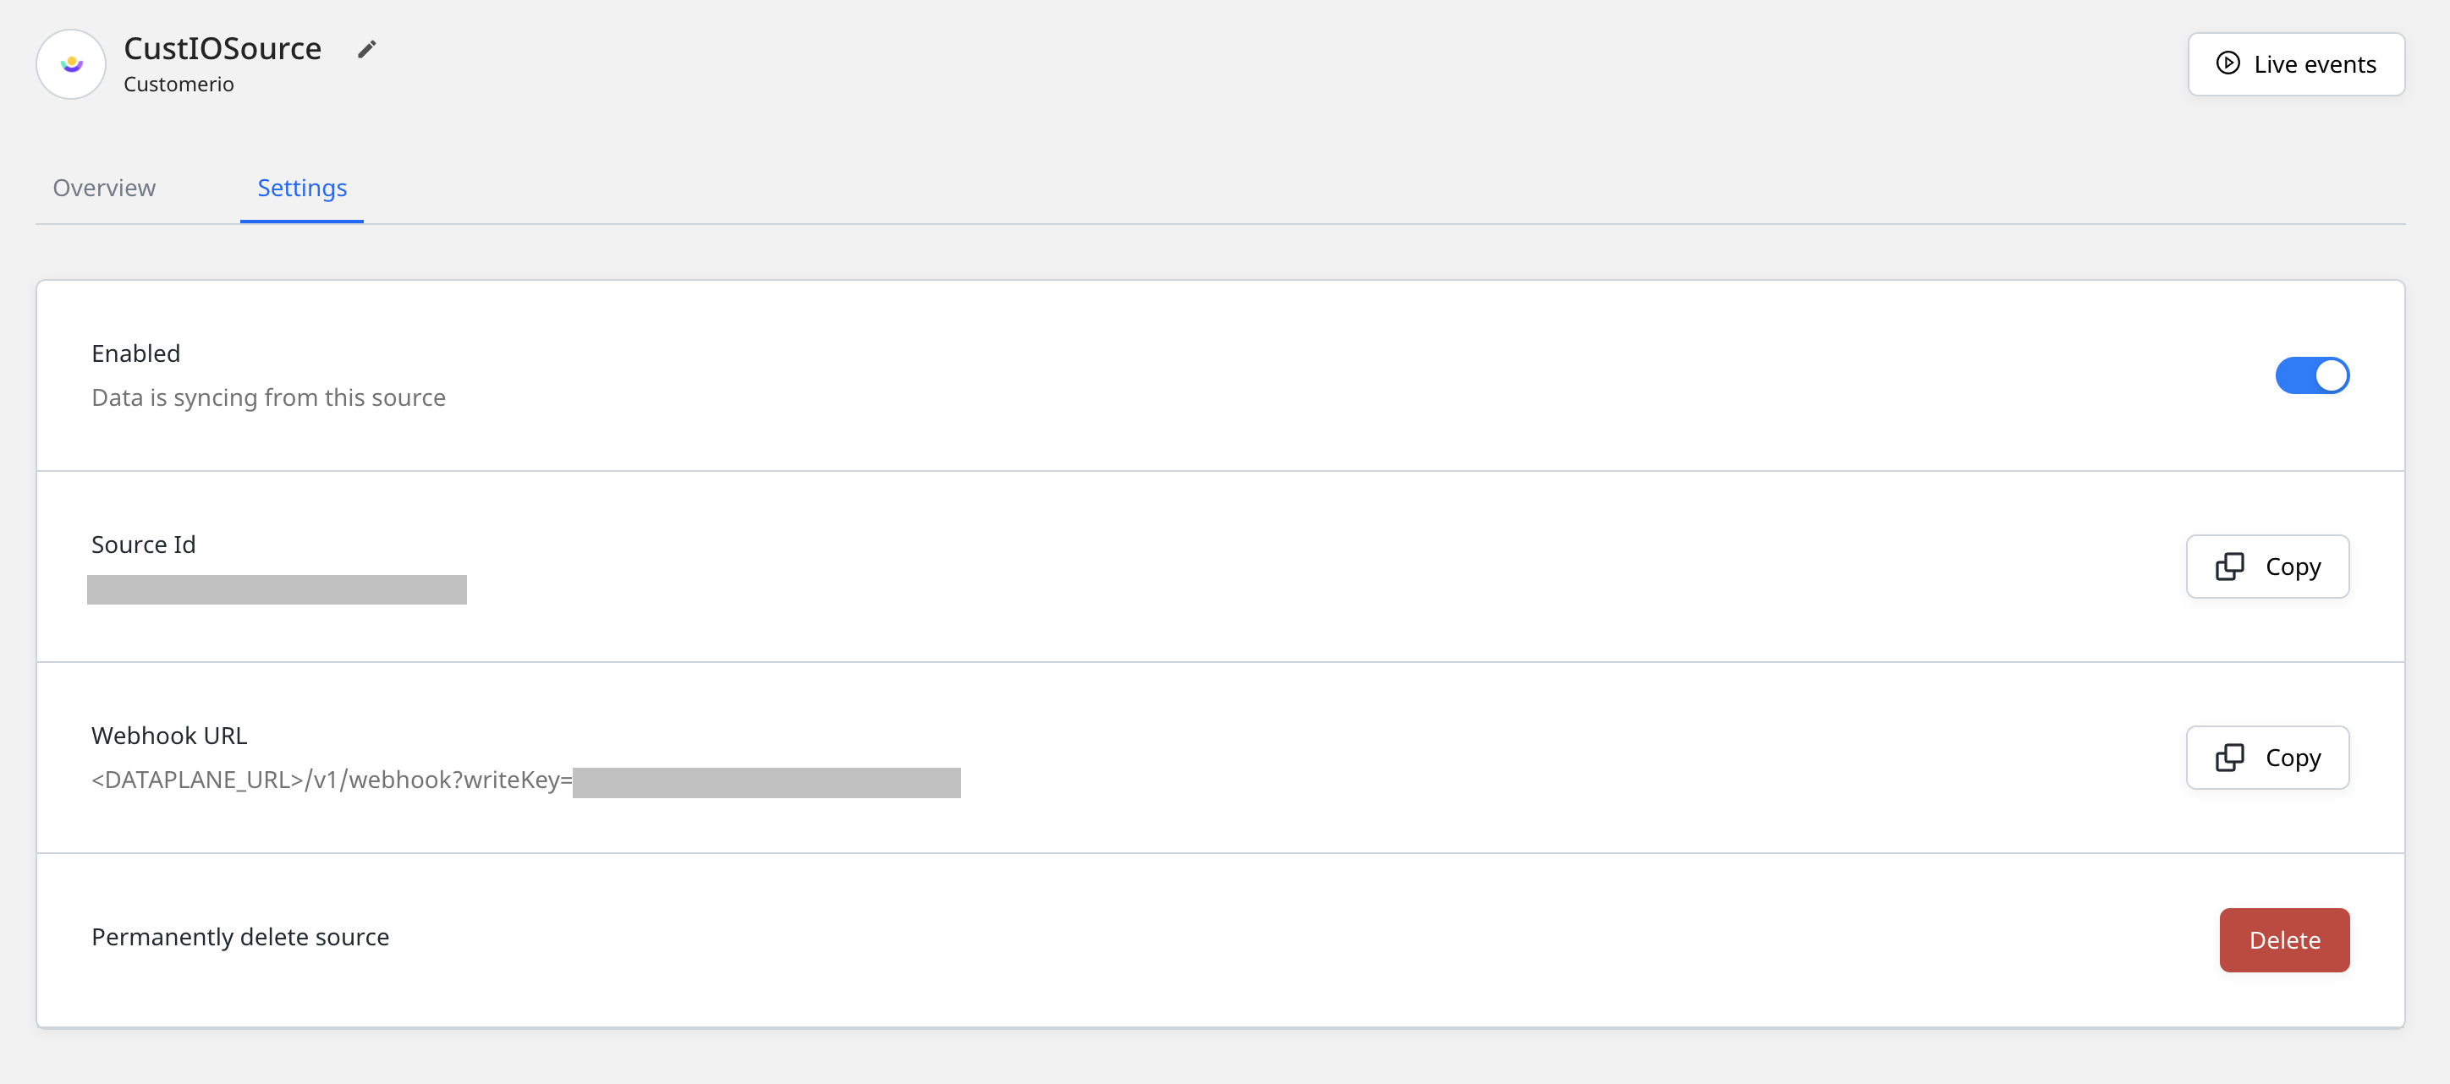
Task: Click the CustIOSource title text
Action: (x=222, y=48)
